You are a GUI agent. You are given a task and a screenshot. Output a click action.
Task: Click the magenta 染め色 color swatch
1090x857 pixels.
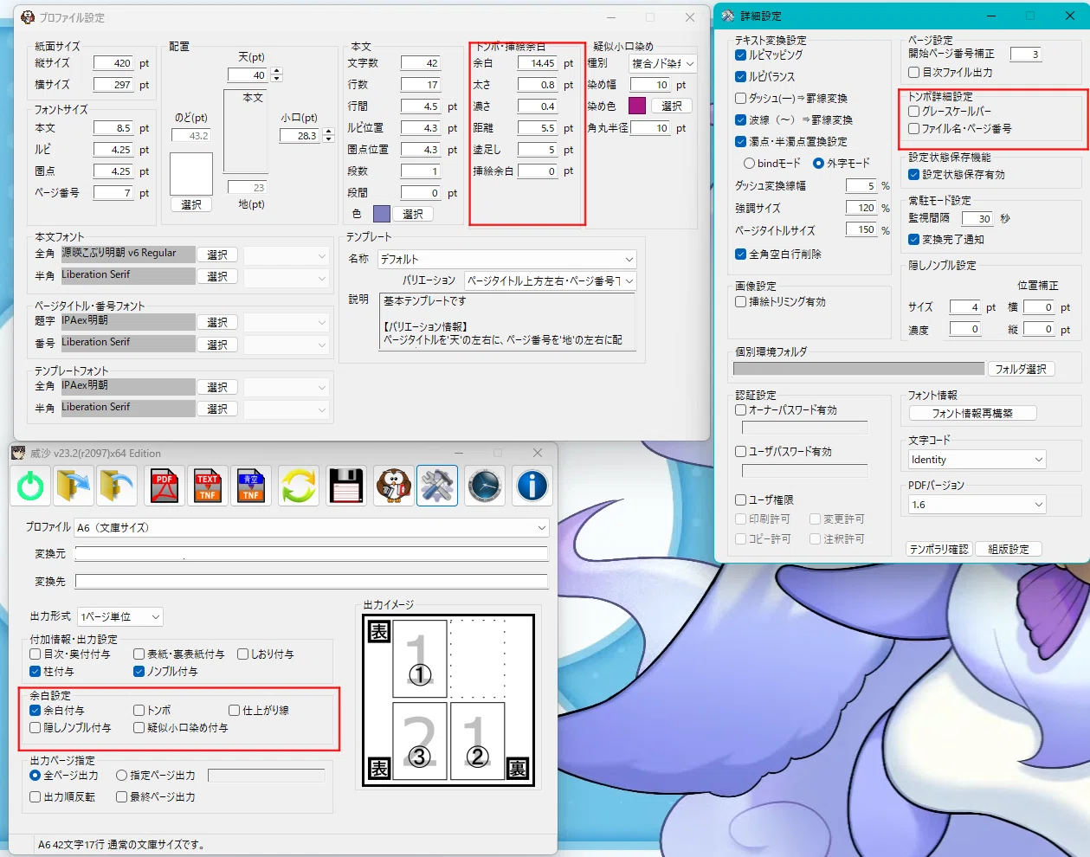pyautogui.click(x=637, y=106)
